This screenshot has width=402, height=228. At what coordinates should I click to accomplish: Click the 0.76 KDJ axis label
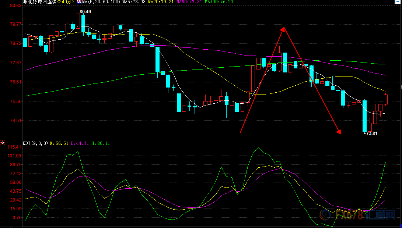[17, 218]
